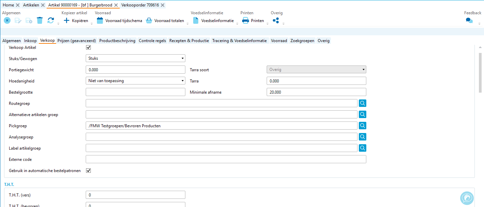Click search icon for Label artikelgroep
This screenshot has width=484, height=207.
point(363,148)
